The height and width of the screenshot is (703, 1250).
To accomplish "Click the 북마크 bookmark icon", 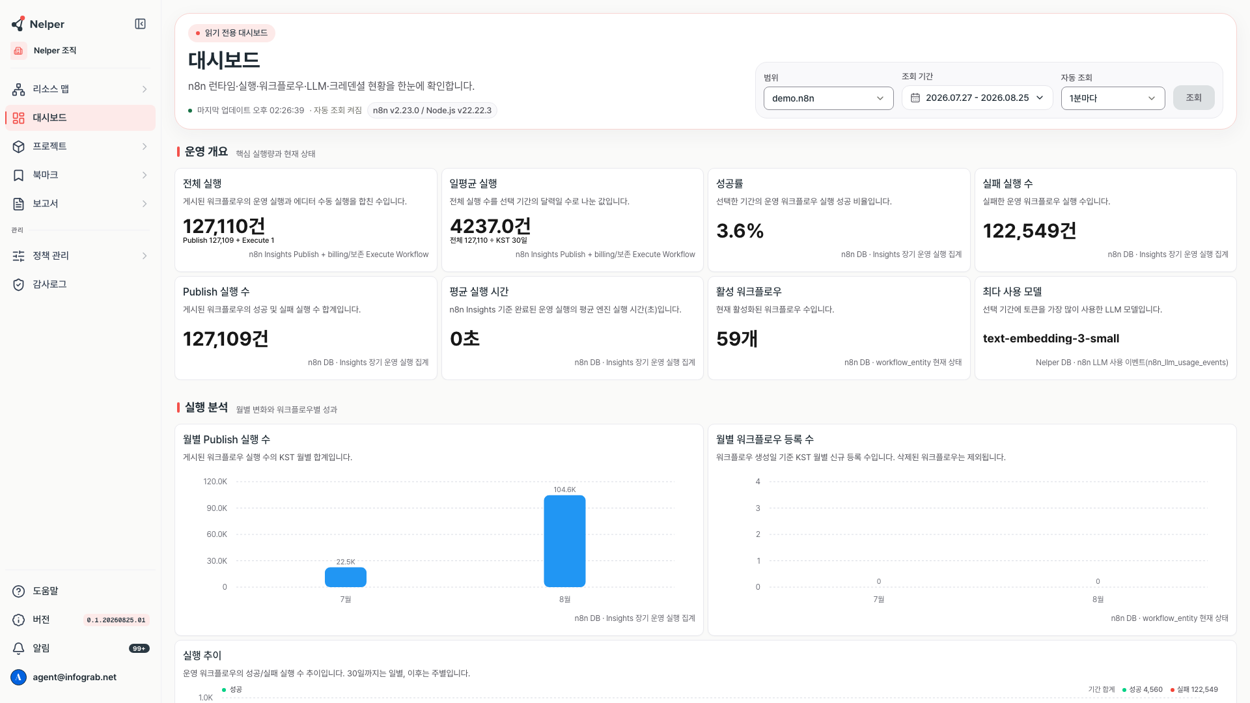I will pos(19,175).
